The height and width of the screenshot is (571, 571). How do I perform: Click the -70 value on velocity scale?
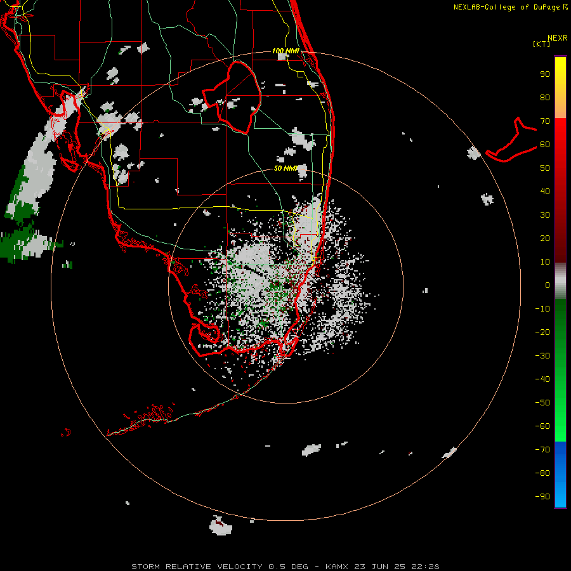(542, 450)
